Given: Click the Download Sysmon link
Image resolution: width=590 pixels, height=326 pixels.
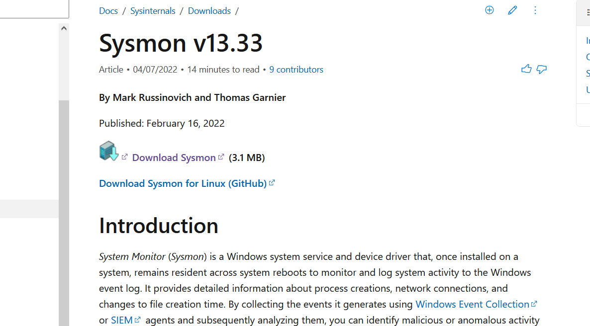Looking at the screenshot, I should [x=174, y=158].
